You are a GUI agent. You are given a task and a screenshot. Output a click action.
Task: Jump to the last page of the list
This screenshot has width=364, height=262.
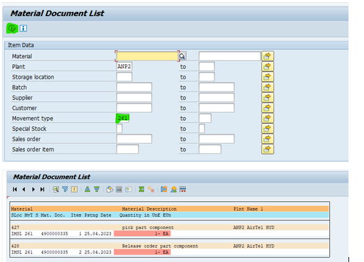pyautogui.click(x=42, y=190)
